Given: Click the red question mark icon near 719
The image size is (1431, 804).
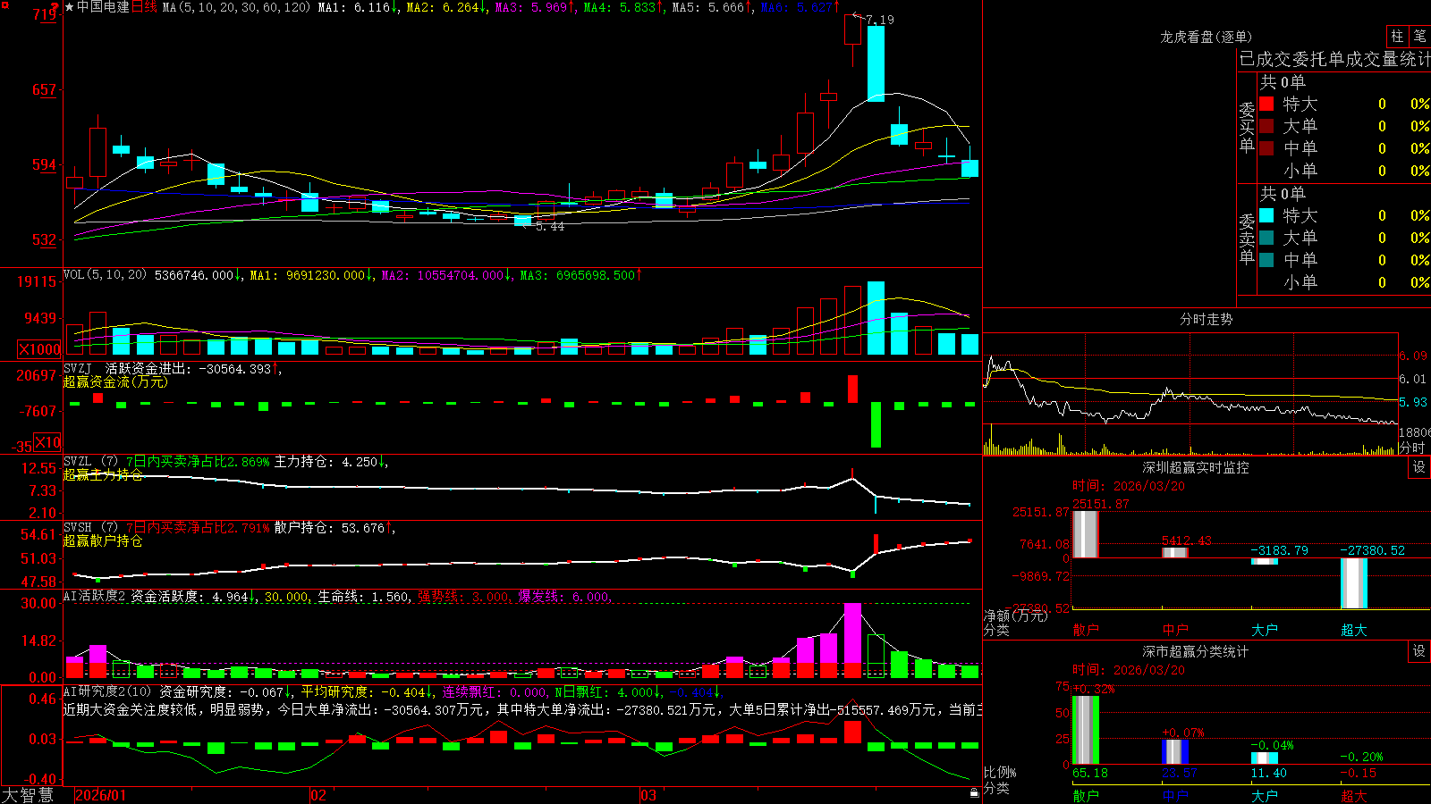Looking at the screenshot, I should click(x=55, y=7).
